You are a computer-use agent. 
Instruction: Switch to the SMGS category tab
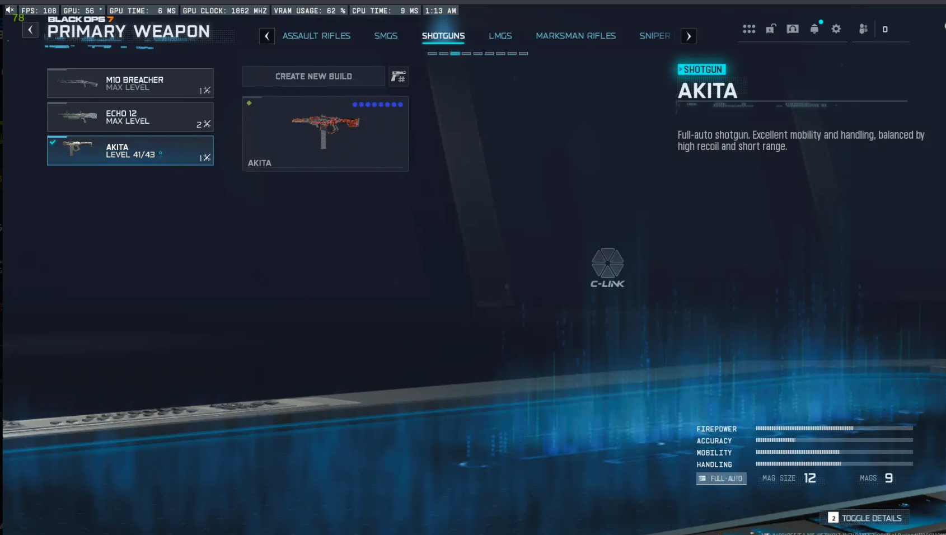click(x=386, y=35)
